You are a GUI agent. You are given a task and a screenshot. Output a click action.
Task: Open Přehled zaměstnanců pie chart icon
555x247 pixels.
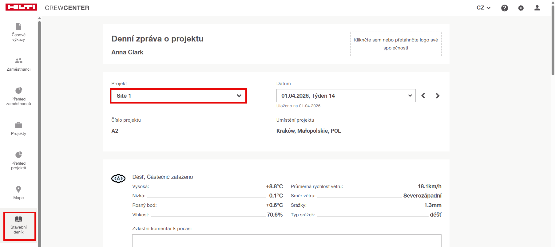[18, 90]
